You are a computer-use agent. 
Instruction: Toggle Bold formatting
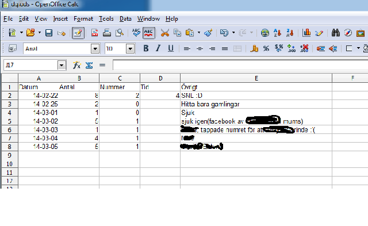[x=145, y=48]
